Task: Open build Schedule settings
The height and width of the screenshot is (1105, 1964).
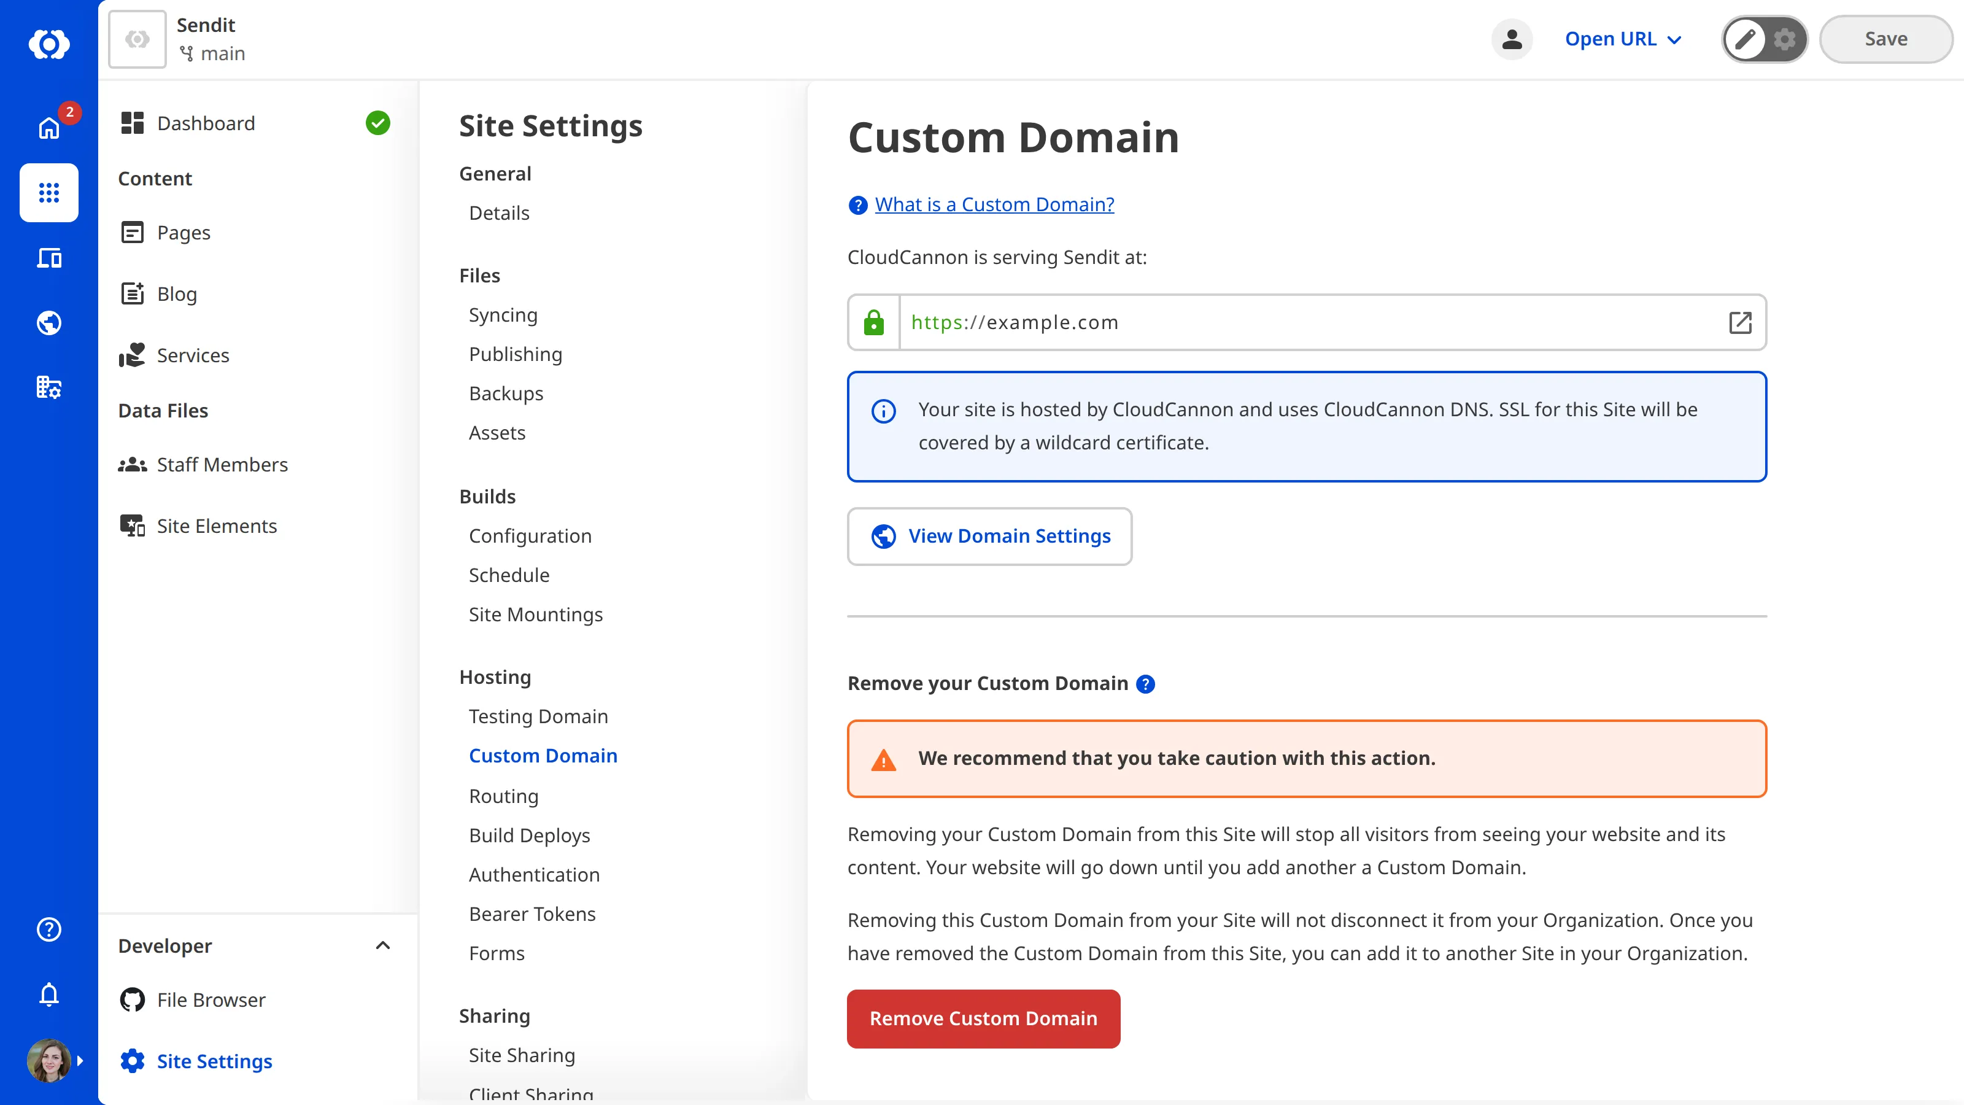Action: point(509,575)
